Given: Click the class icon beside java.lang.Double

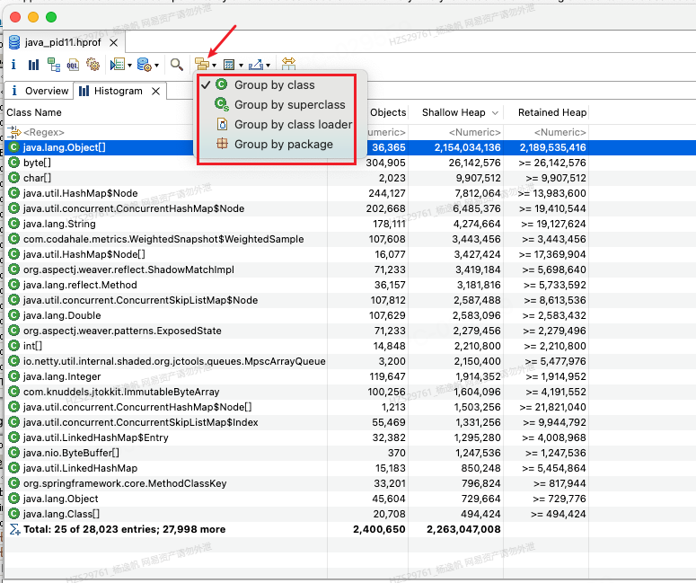Looking at the screenshot, I should (14, 315).
